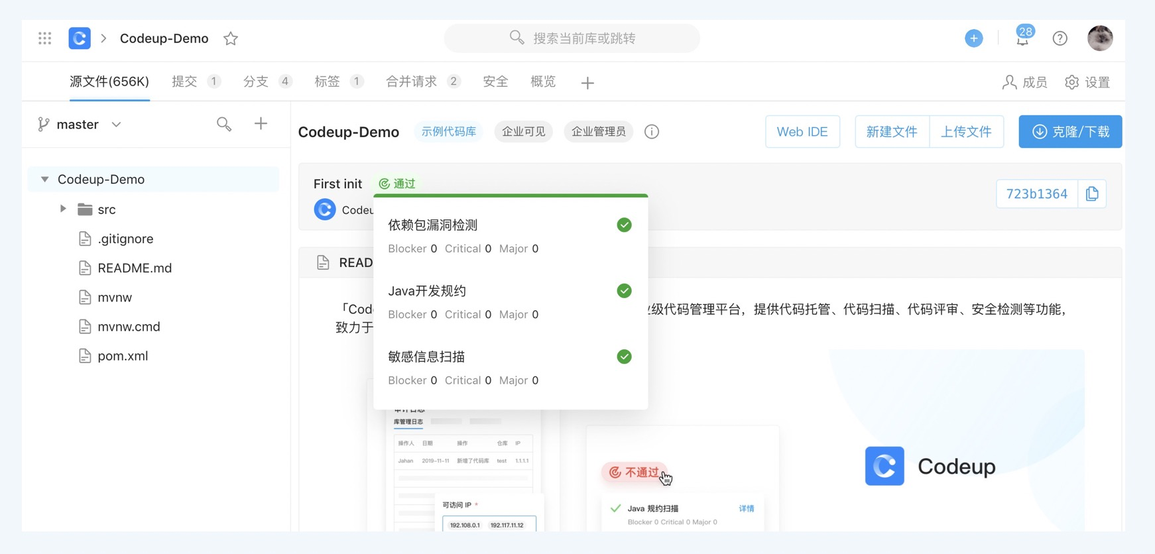Image resolution: width=1155 pixels, height=554 pixels.
Task: Click the search magnifier in top bar
Action: pyautogui.click(x=517, y=38)
